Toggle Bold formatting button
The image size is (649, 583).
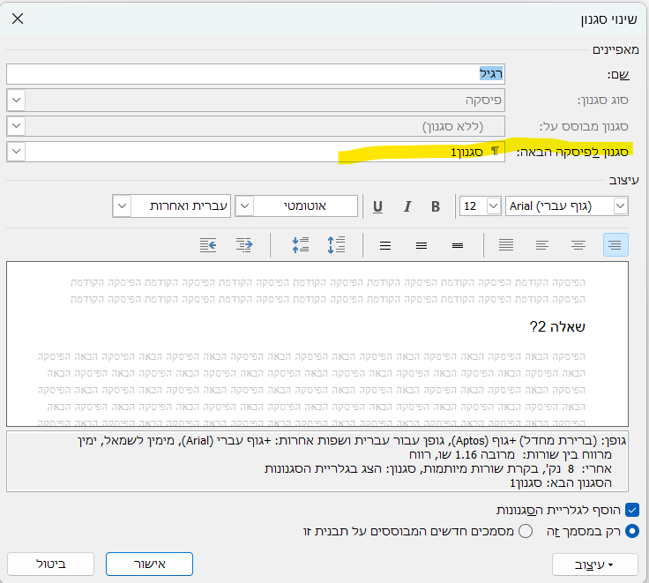436,206
